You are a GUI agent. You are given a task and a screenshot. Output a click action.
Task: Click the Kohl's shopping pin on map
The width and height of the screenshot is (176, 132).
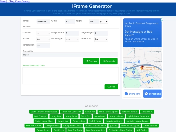[147, 75]
